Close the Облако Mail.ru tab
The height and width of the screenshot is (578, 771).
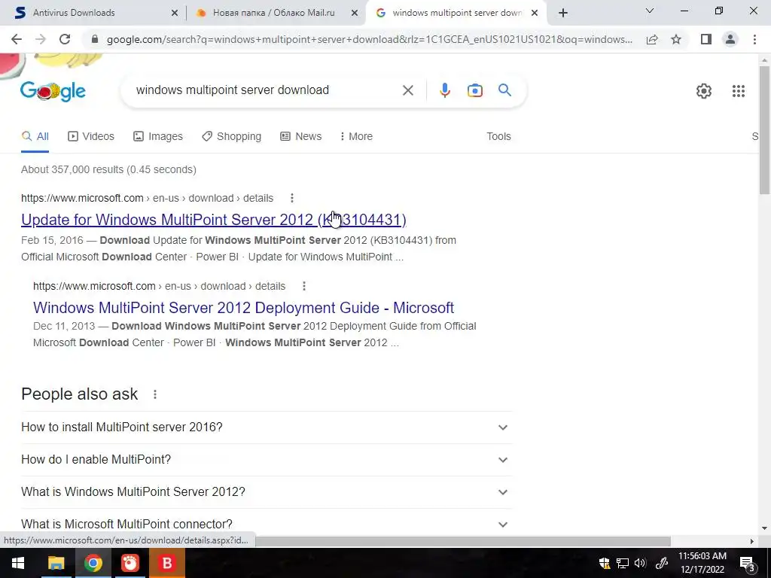tap(354, 14)
